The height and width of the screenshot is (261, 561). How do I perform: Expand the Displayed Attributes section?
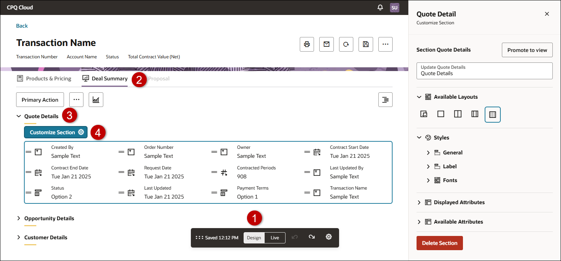coord(459,202)
